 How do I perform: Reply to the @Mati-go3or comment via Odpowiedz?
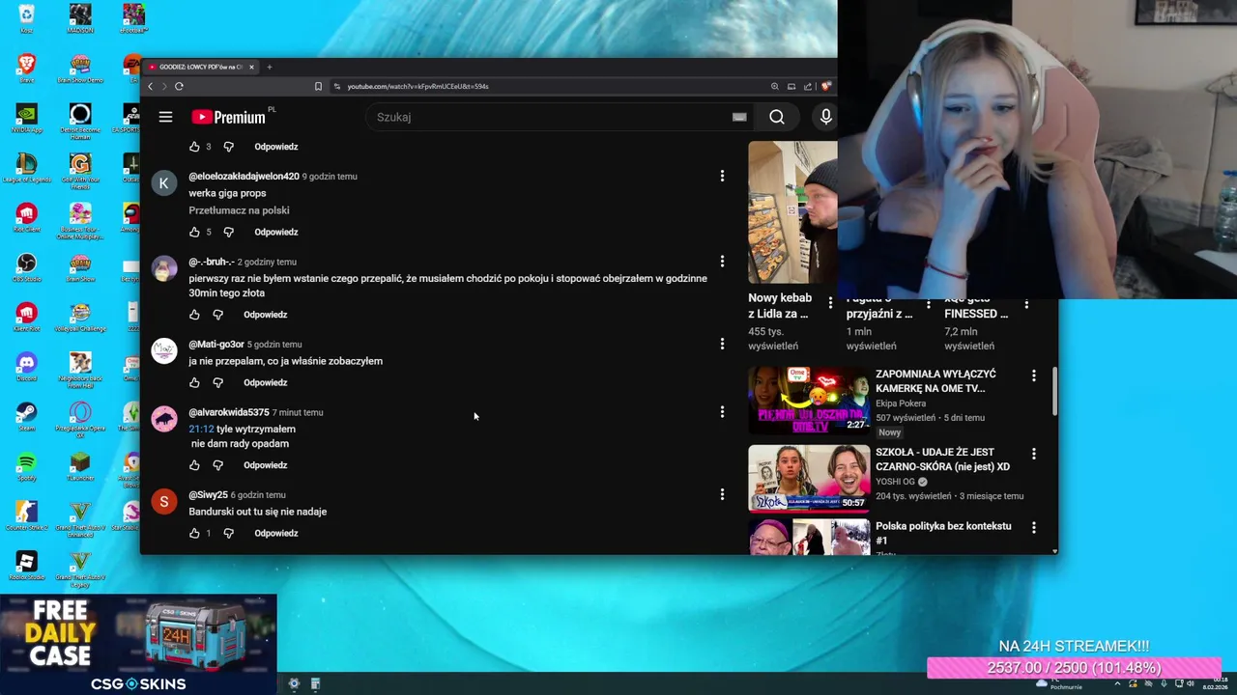tap(266, 382)
